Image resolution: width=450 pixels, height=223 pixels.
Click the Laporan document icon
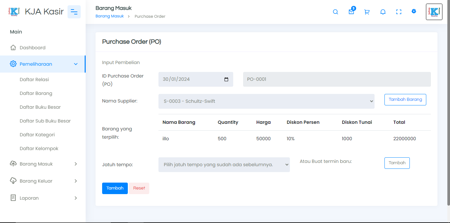pyautogui.click(x=13, y=198)
